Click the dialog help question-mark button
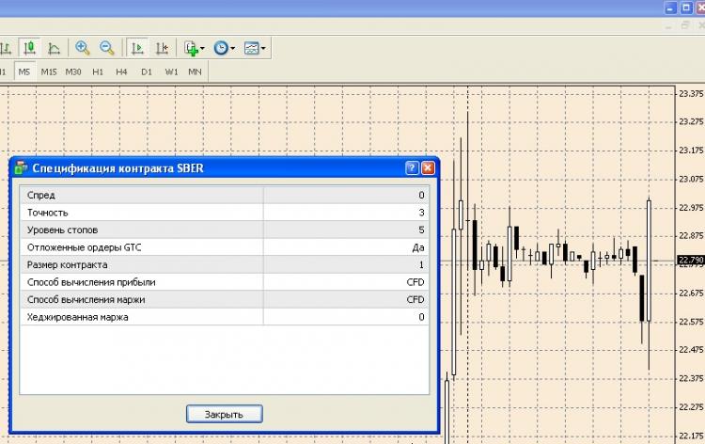The width and height of the screenshot is (705, 444). 412,167
